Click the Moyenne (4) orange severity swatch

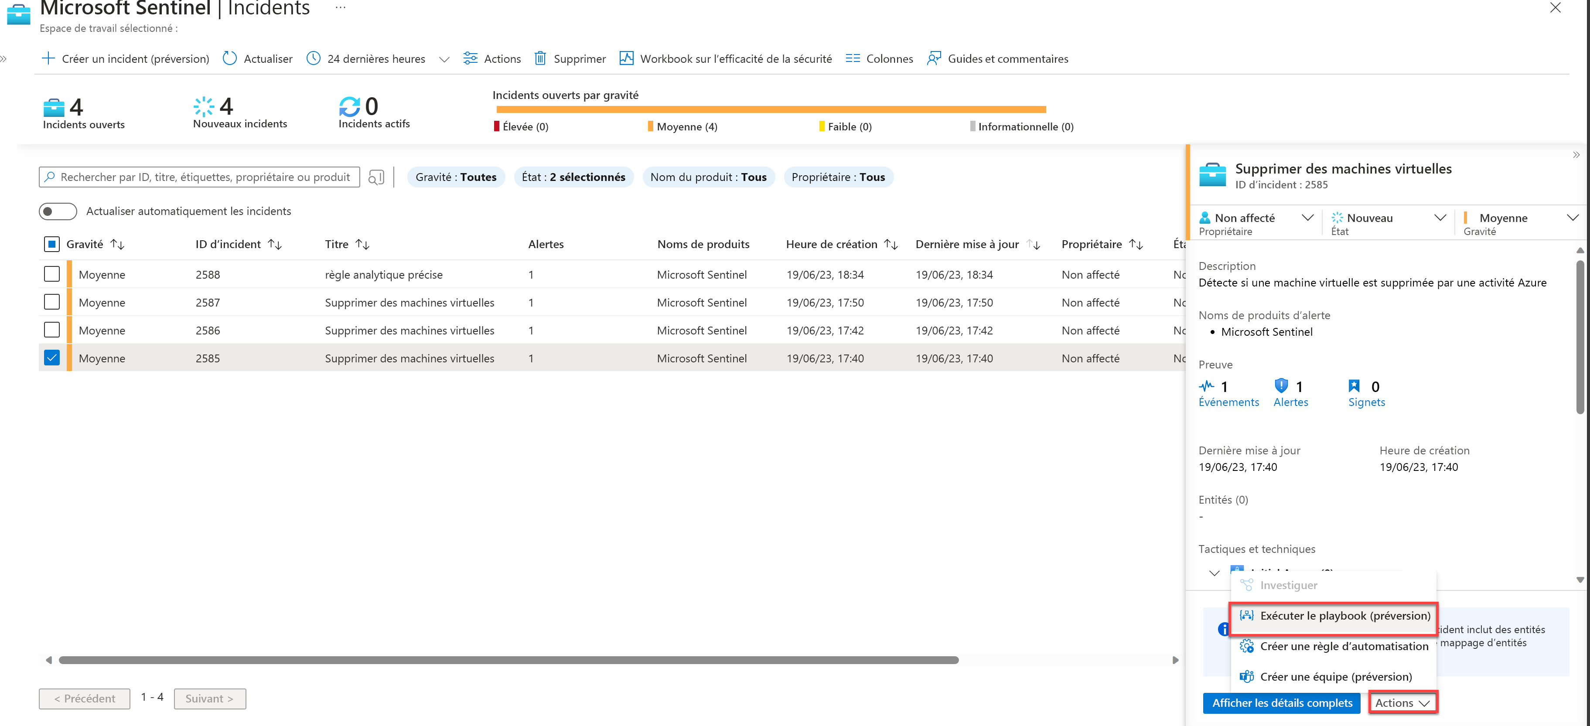pyautogui.click(x=651, y=126)
